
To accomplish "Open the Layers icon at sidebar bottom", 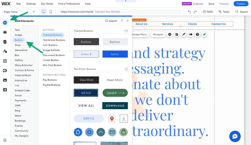I will (x=5, y=140).
